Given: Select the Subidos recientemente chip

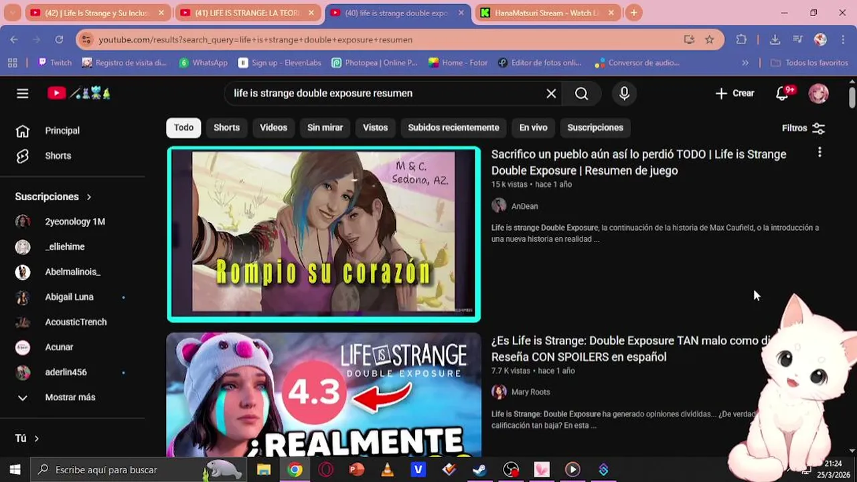Looking at the screenshot, I should (x=453, y=128).
